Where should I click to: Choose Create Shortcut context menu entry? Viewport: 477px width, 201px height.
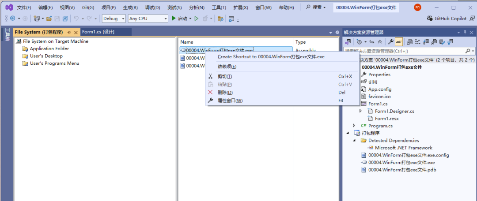[282, 56]
